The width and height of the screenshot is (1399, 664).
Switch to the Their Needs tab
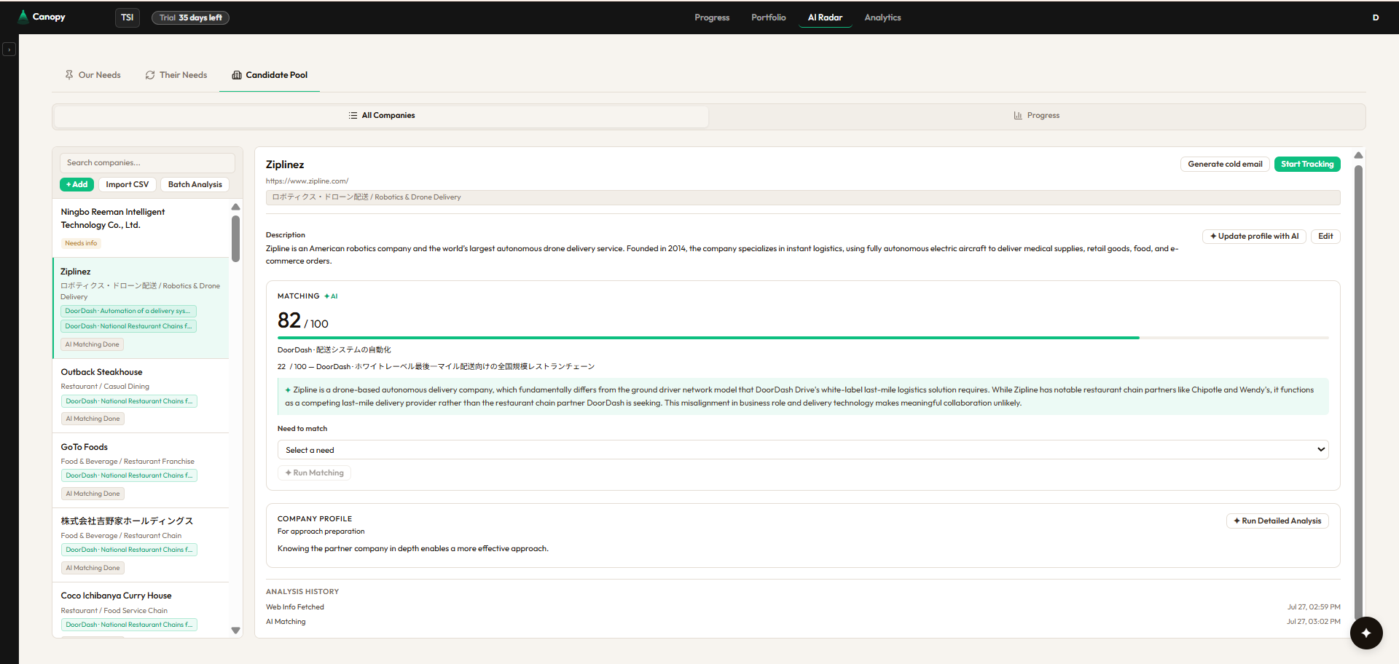tap(176, 75)
